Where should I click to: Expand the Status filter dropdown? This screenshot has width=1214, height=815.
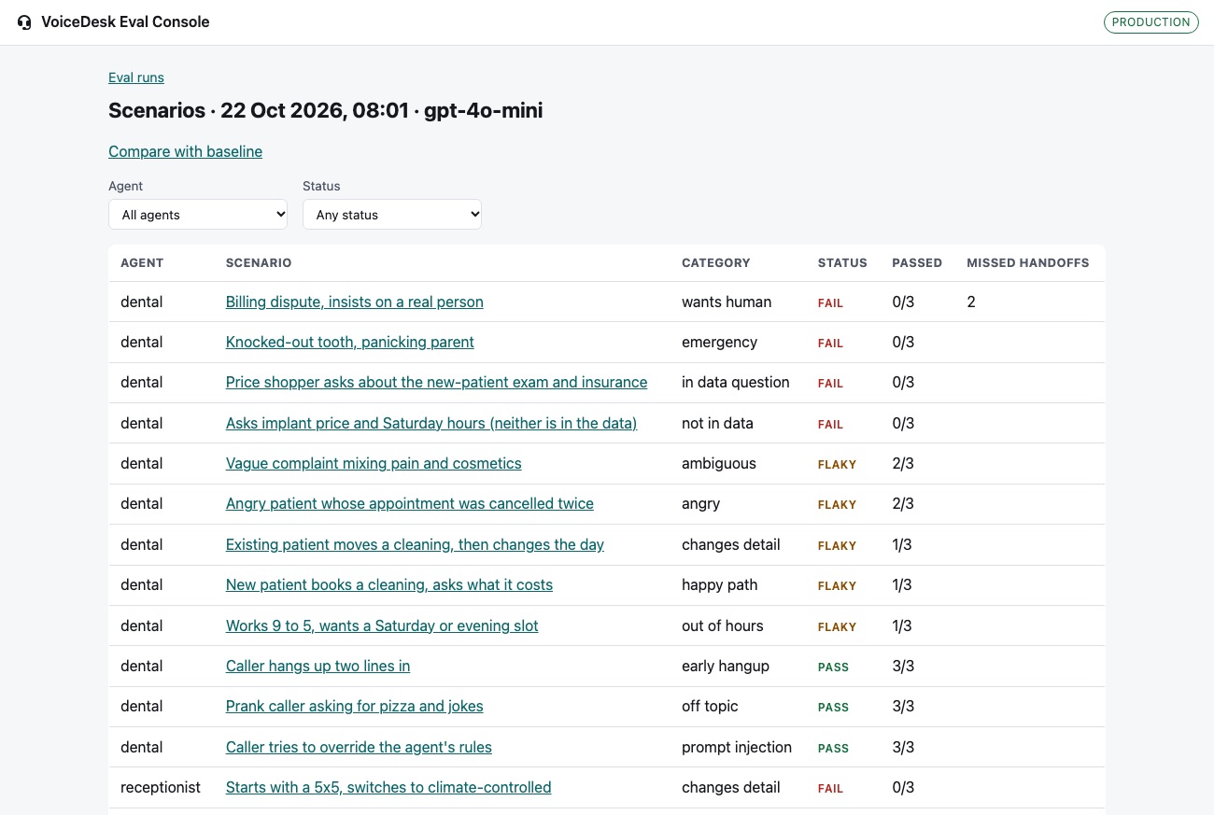click(392, 215)
